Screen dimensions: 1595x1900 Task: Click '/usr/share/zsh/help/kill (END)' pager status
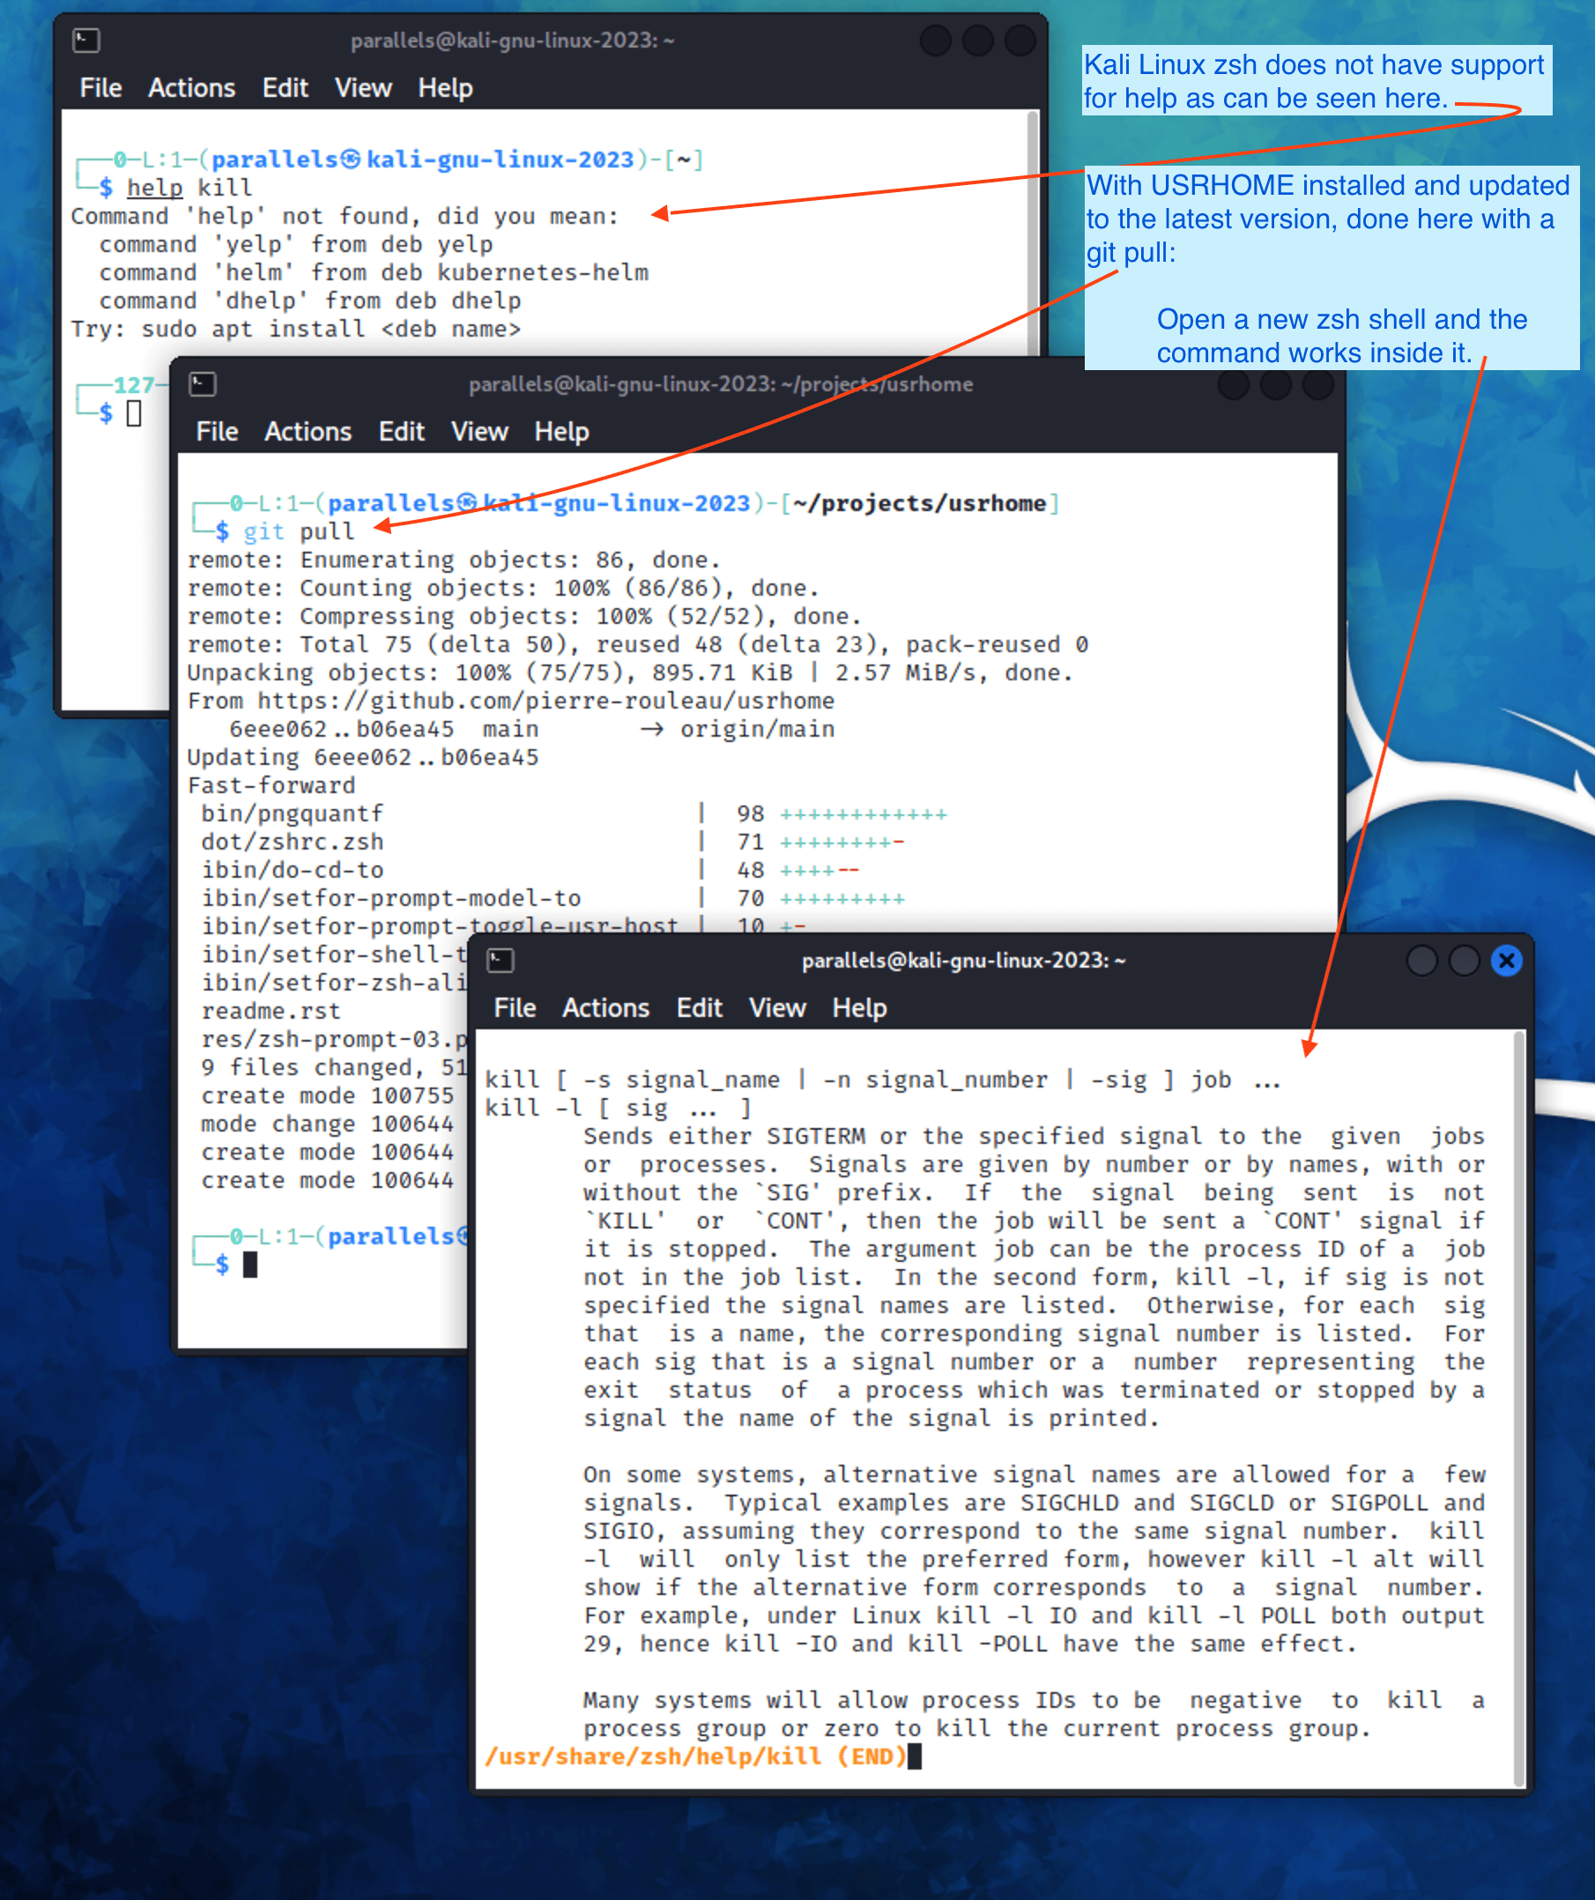[x=696, y=1757]
